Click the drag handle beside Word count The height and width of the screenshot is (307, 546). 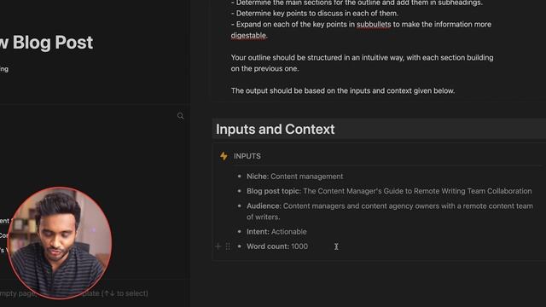coord(228,246)
